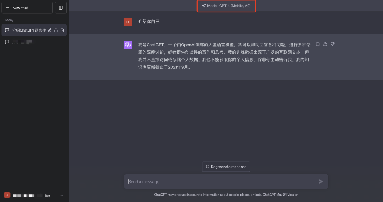Click the LA account avatar in the sidebar footer

(x=7, y=195)
